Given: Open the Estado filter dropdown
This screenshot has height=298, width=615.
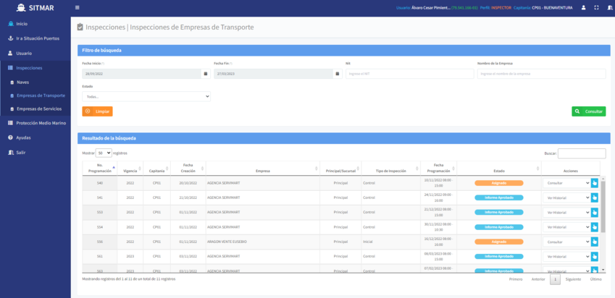Looking at the screenshot, I should (146, 96).
